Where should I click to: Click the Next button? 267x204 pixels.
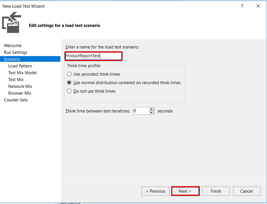pos(185,191)
